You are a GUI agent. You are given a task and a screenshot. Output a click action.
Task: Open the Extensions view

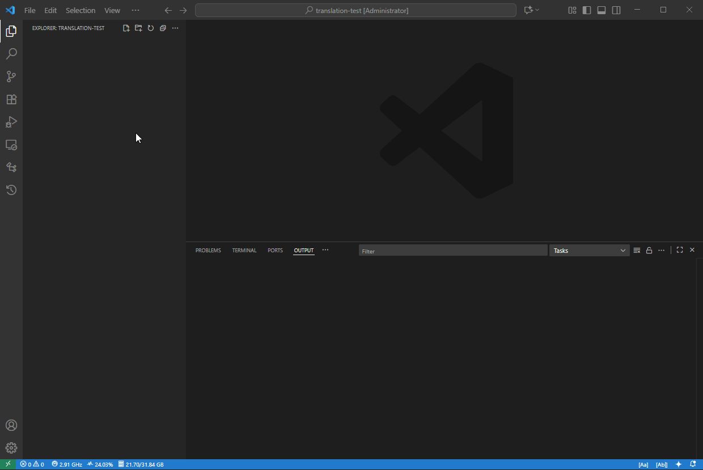(x=11, y=99)
